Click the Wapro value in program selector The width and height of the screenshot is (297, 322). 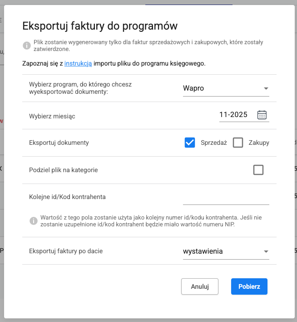(193, 88)
